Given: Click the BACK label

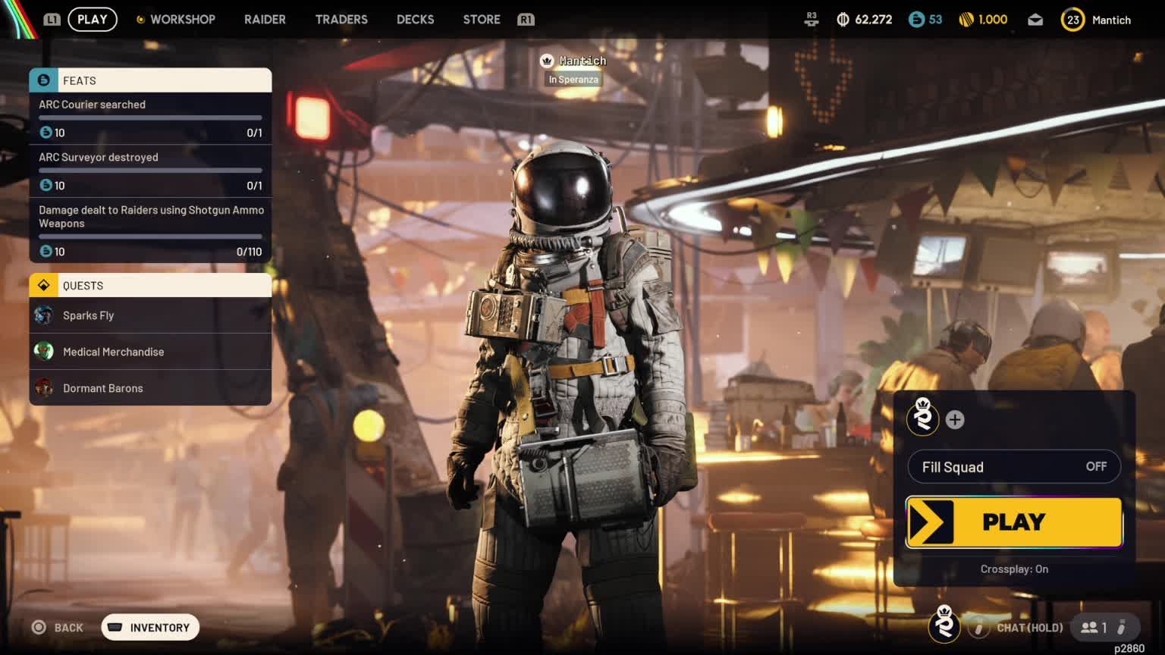Looking at the screenshot, I should 69,628.
